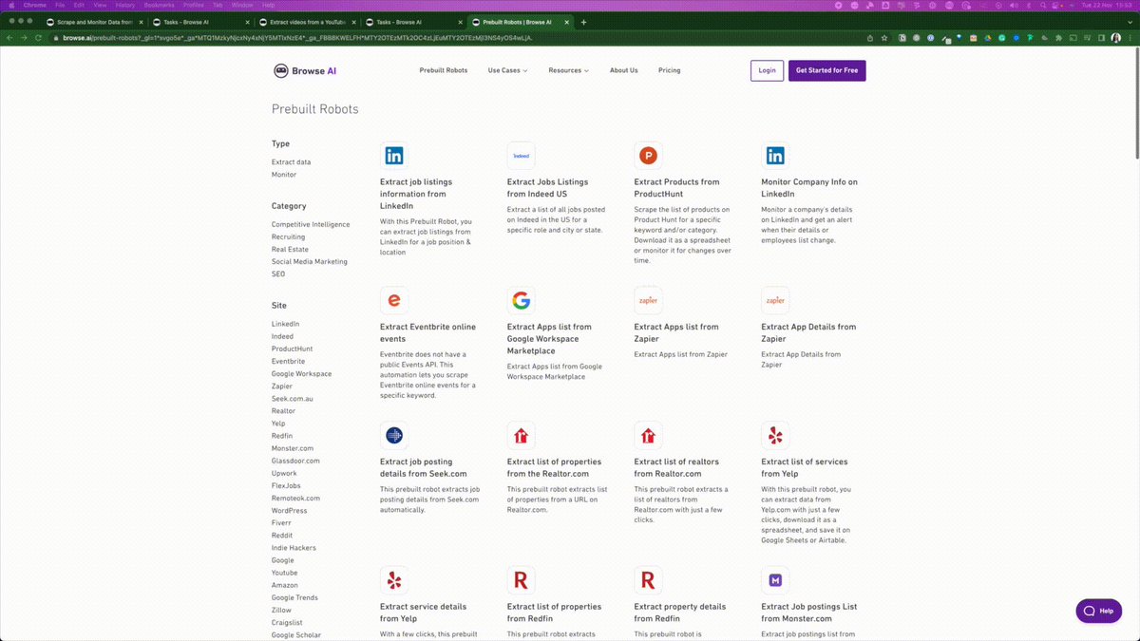Screen dimensions: 1140x641
Task: Filter by WordPress site
Action: pos(289,511)
